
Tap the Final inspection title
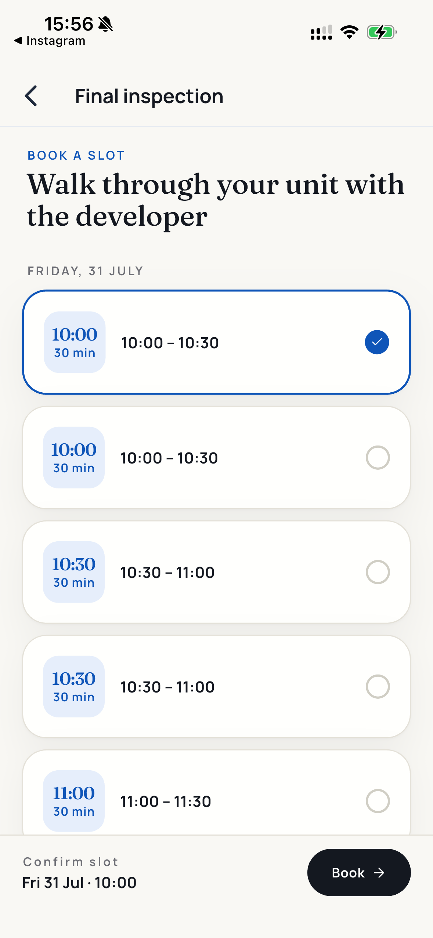click(149, 97)
